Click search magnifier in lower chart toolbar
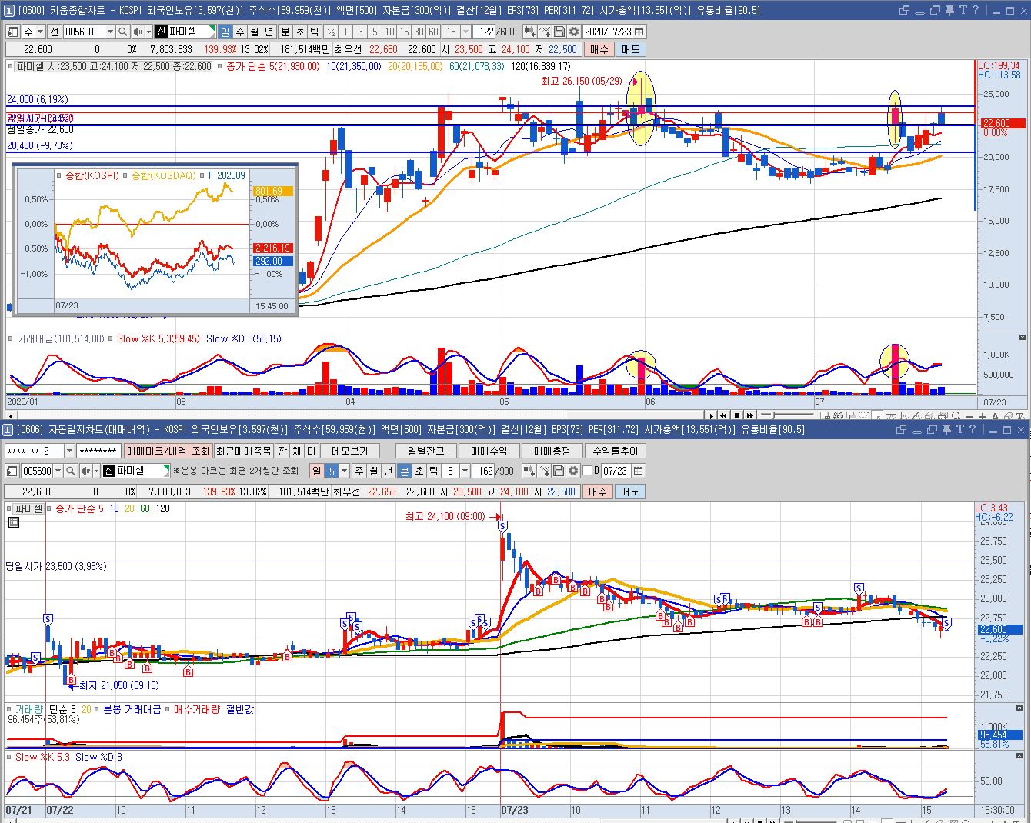The image size is (1031, 823). [70, 471]
